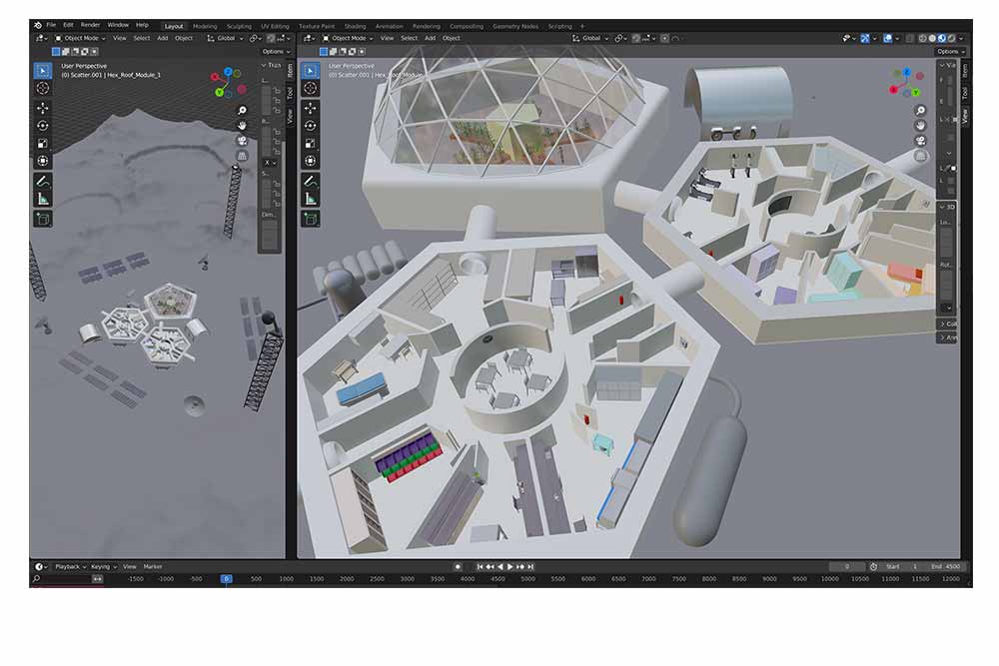The height and width of the screenshot is (666, 999).
Task: Pick the Measure tool in left viewport
Action: pyautogui.click(x=43, y=199)
